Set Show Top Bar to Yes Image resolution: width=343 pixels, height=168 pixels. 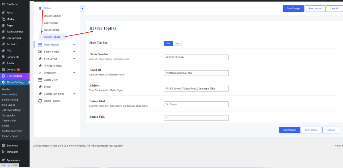[x=168, y=44]
